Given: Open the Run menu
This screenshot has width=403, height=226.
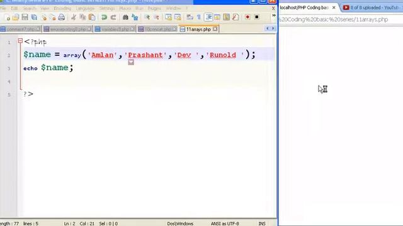Looking at the screenshot, I should [139, 8].
